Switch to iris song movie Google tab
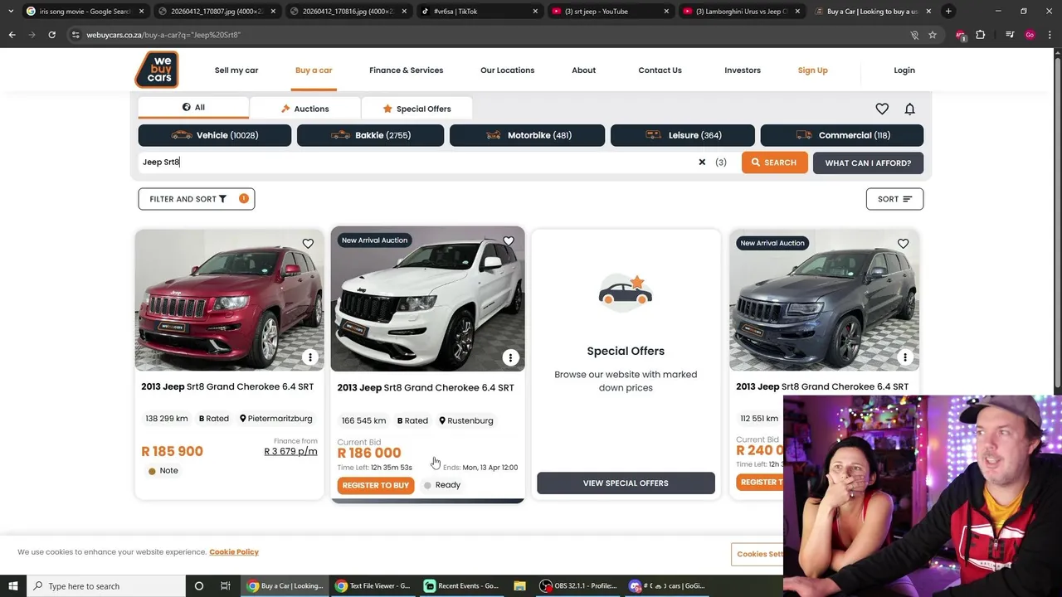 (x=84, y=12)
